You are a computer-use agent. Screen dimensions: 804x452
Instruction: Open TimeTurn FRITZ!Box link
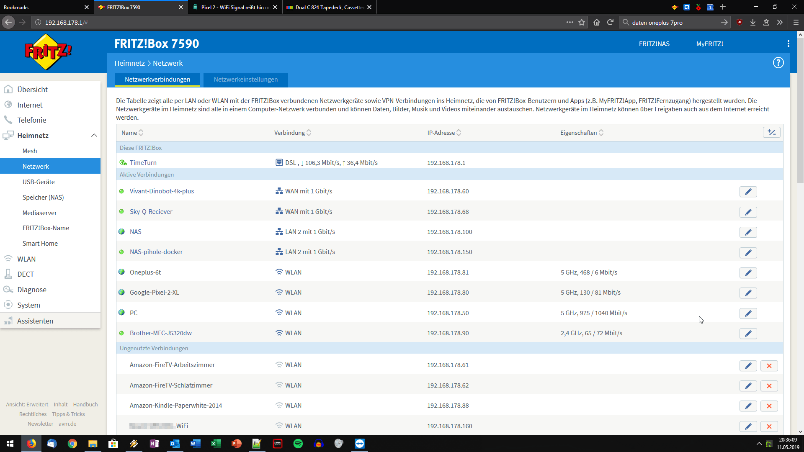tap(143, 163)
